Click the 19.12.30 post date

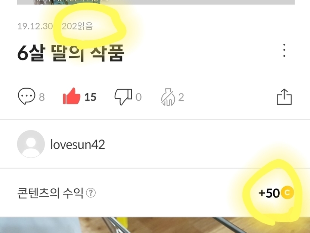[35, 26]
